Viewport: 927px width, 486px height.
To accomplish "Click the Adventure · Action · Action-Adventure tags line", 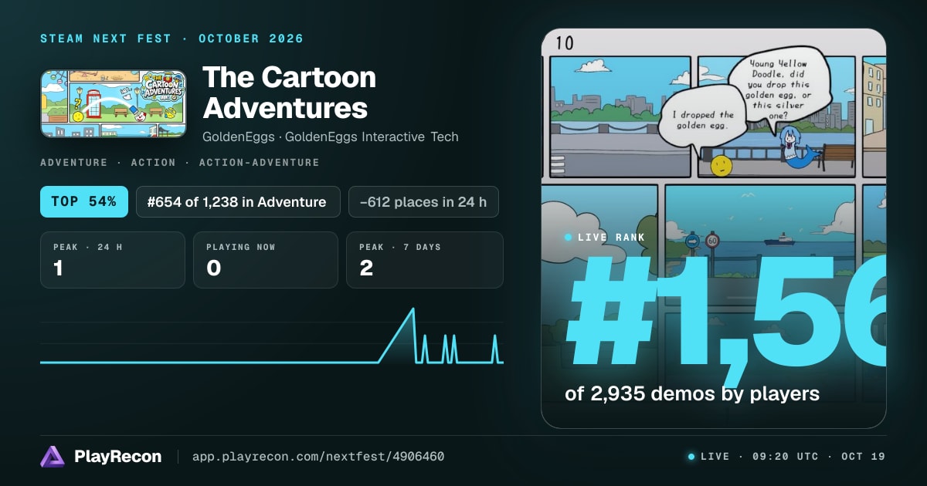I will [179, 163].
